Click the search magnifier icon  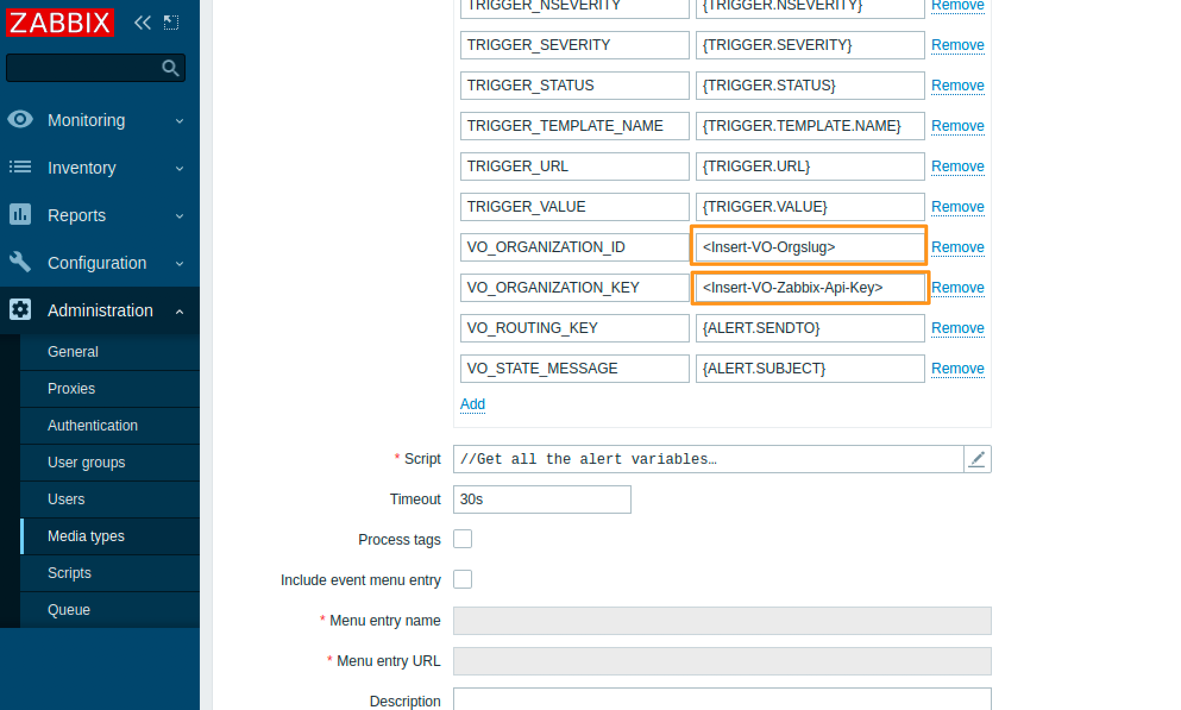pyautogui.click(x=171, y=67)
